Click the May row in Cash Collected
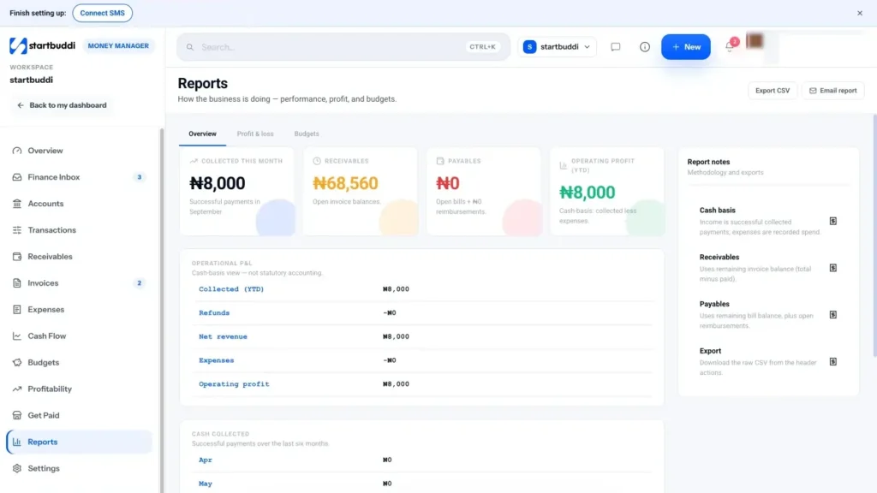This screenshot has width=877, height=493. click(422, 484)
